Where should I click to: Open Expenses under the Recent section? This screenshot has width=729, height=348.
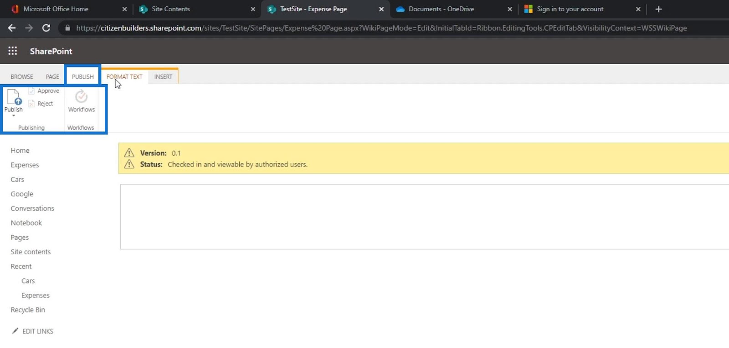coord(36,296)
